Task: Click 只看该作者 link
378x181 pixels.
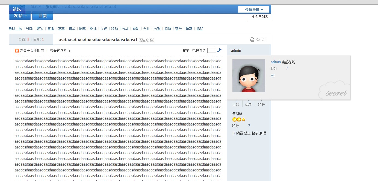Action: click(58, 51)
